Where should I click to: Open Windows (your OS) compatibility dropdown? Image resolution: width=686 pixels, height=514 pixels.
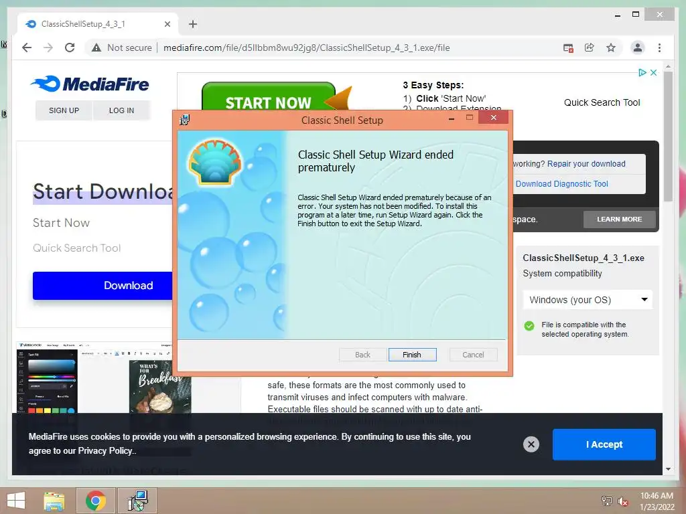[588, 300]
